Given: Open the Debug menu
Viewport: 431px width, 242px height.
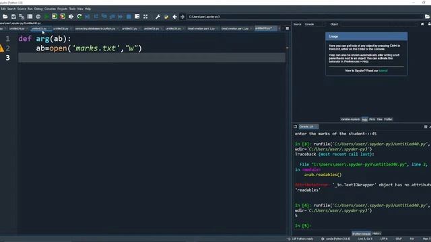Looking at the screenshot, I should click(x=38, y=9).
